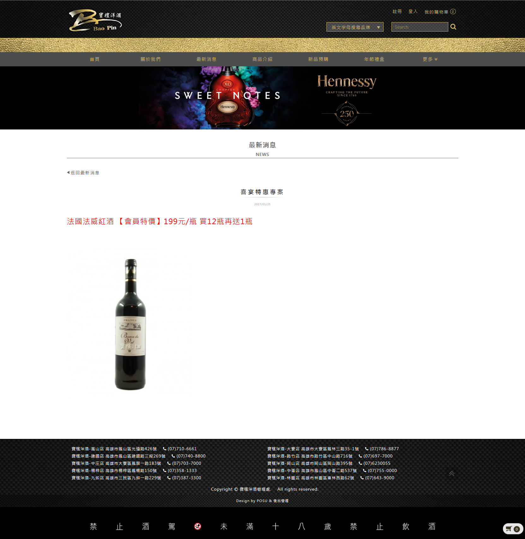Click phone number (07)643-9000

coord(380,478)
